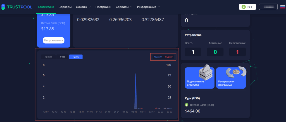Click the BCH coin selector button
286x122 pixels.
[x=247, y=7]
